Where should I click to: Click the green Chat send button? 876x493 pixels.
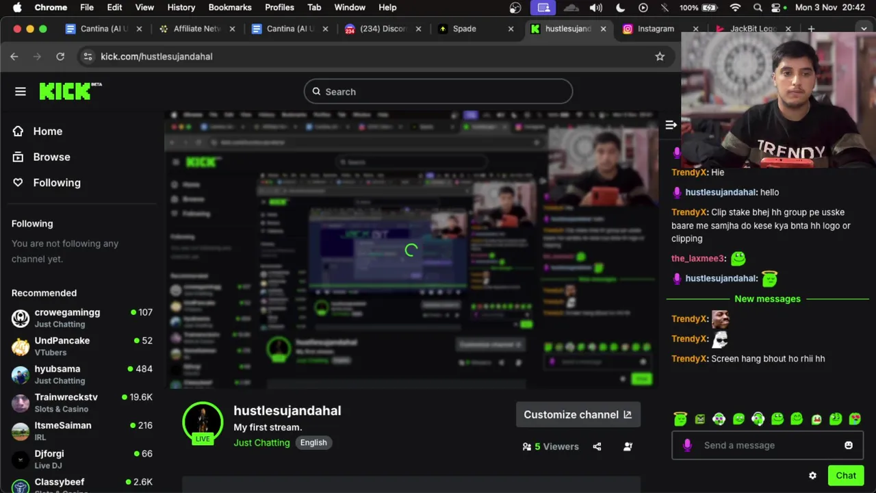tap(846, 476)
